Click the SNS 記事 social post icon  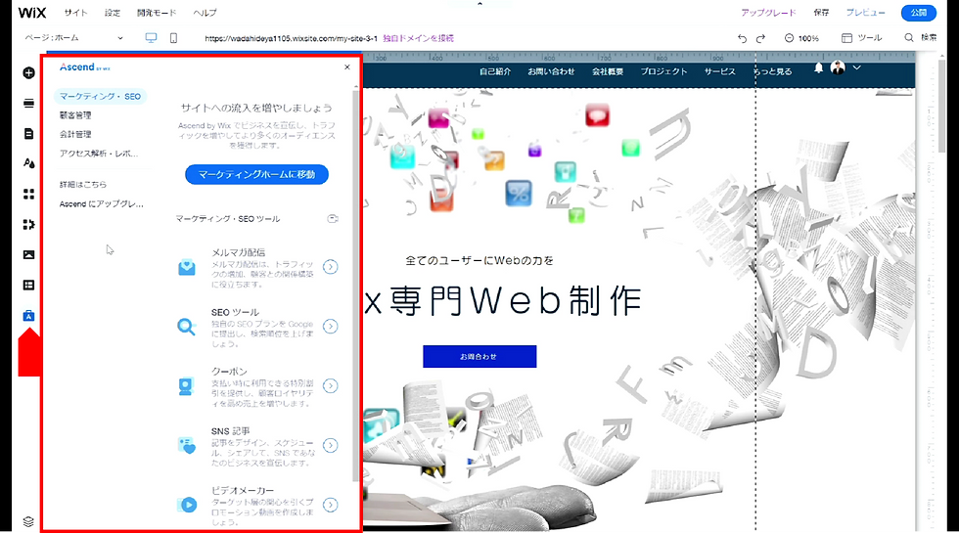point(187,445)
